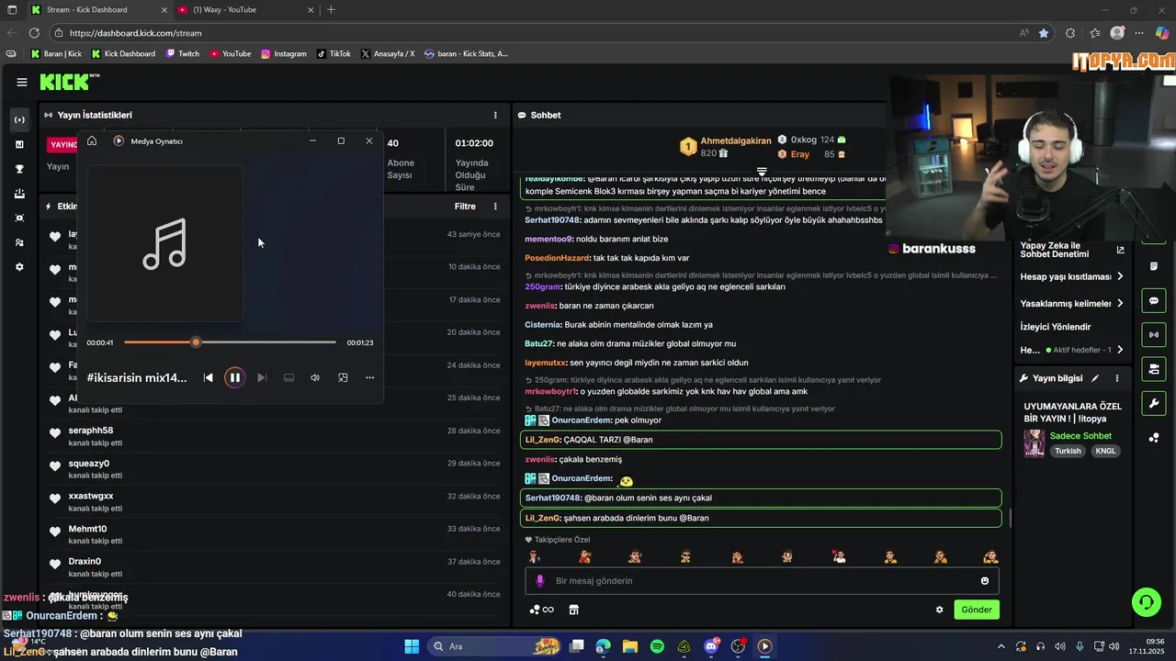
Task: Open Yayın bilgisi options menu
Action: (x=1117, y=378)
